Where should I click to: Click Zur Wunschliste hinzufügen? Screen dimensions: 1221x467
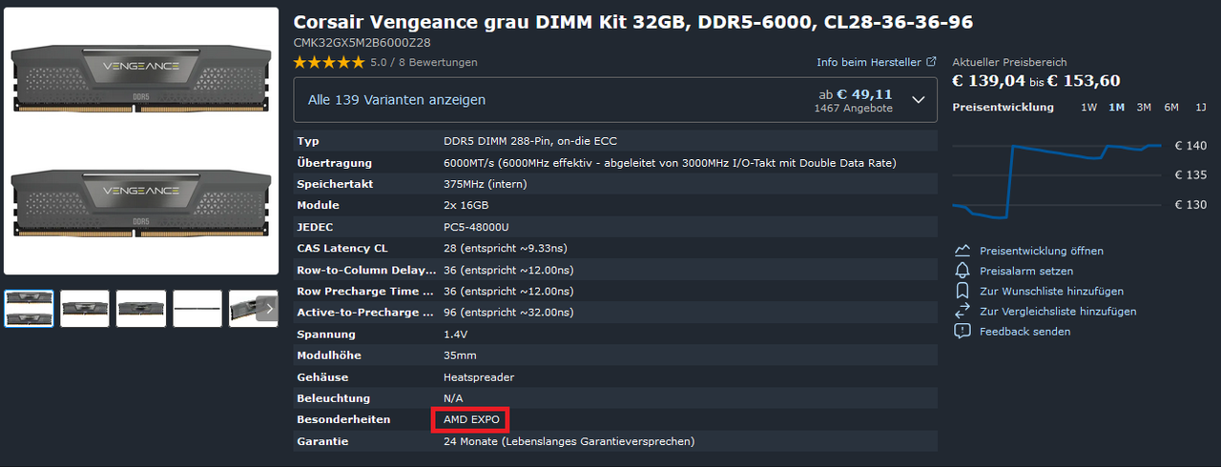[x=1051, y=291]
